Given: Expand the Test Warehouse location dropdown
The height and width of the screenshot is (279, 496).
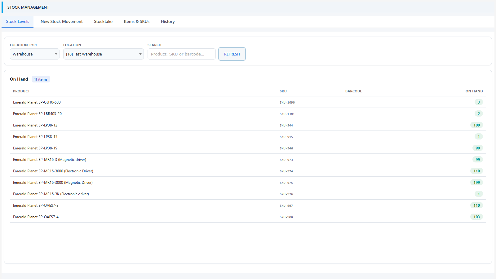Looking at the screenshot, I should pyautogui.click(x=104, y=54).
